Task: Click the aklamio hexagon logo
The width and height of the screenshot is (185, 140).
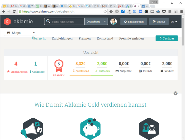Action: (x=7, y=22)
